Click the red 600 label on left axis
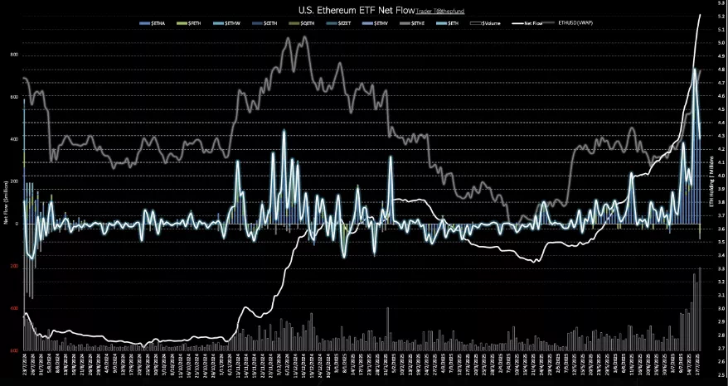This screenshot has width=728, height=386. click(x=14, y=350)
